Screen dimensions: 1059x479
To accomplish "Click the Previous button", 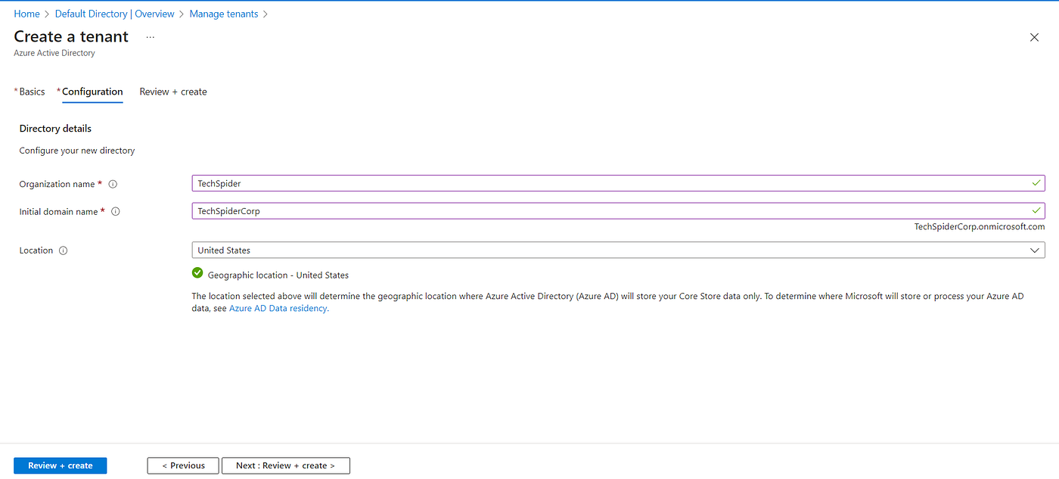I will point(182,465).
